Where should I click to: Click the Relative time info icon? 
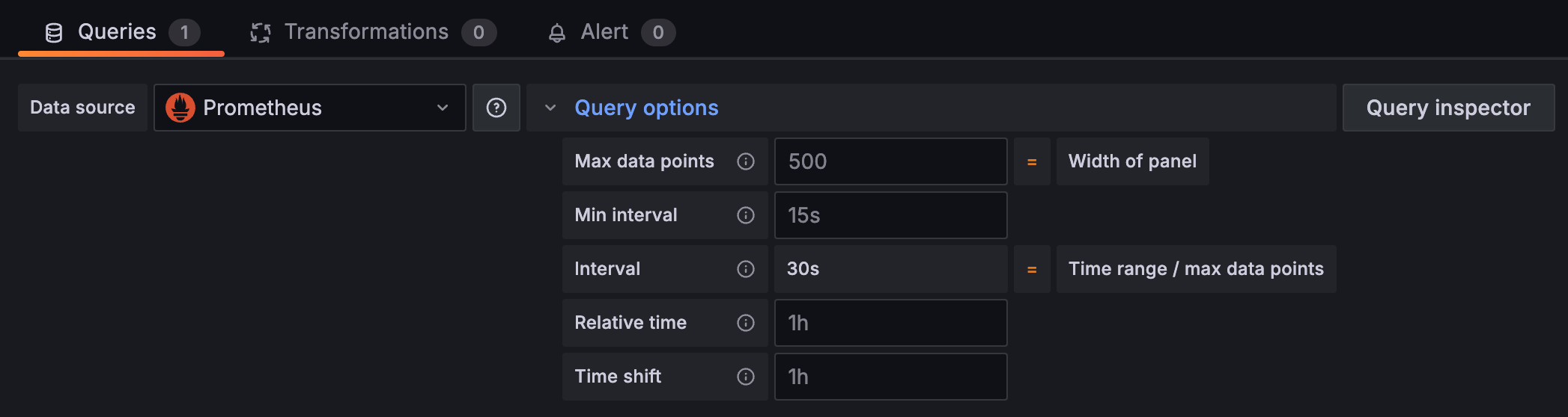(745, 323)
